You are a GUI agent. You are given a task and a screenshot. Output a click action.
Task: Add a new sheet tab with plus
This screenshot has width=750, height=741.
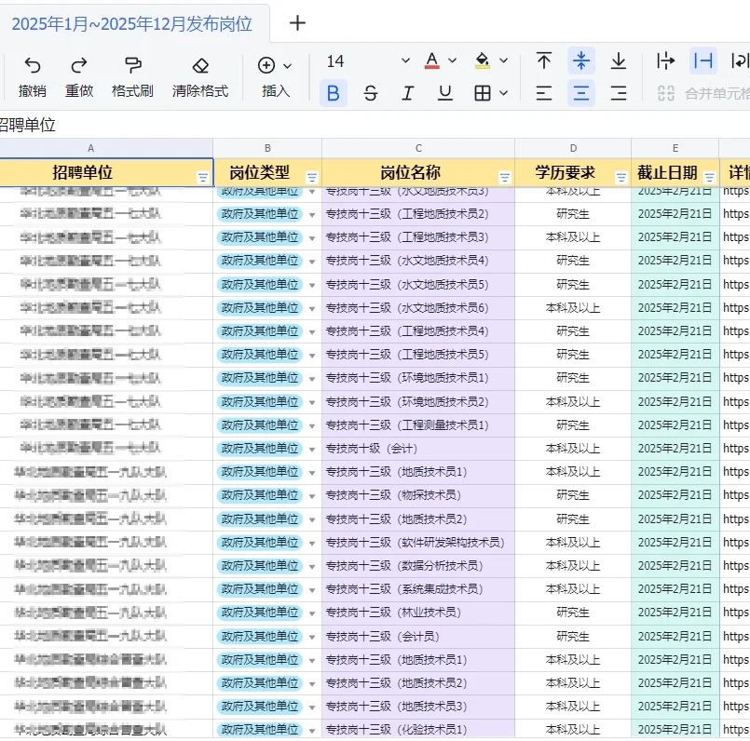(297, 23)
